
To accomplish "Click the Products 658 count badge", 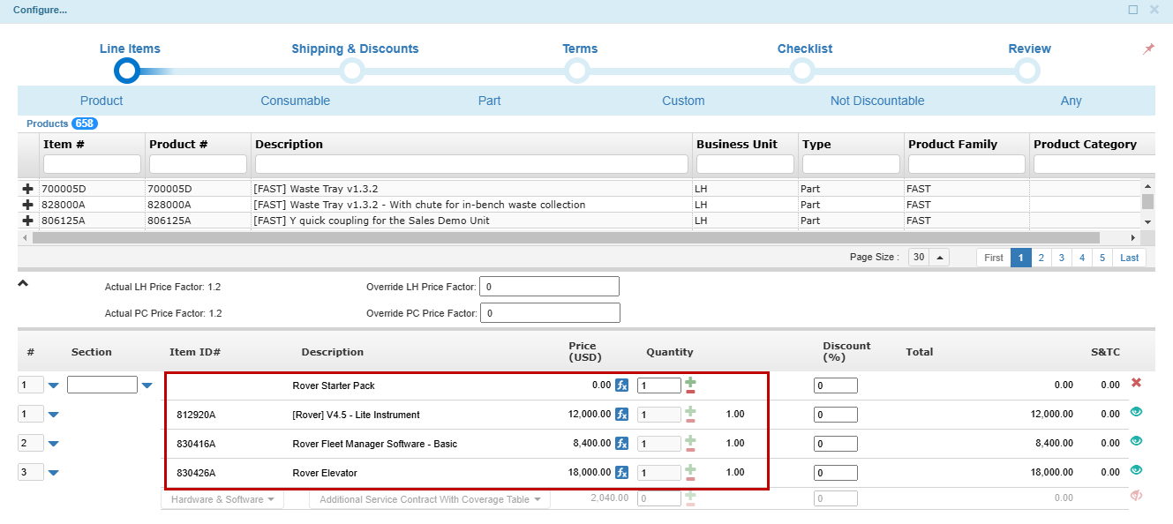I will point(85,124).
